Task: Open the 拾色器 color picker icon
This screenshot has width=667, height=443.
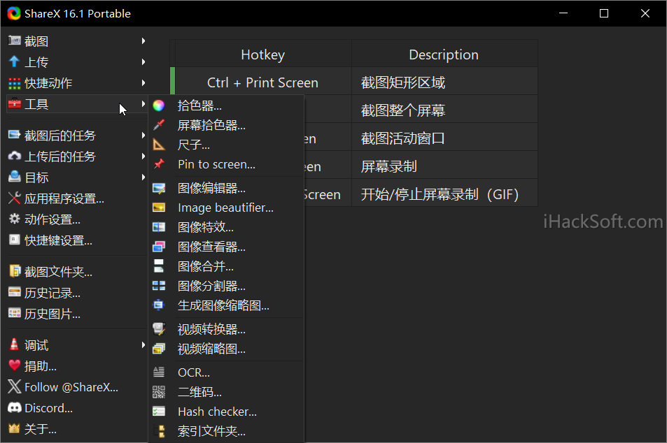Action: (159, 106)
